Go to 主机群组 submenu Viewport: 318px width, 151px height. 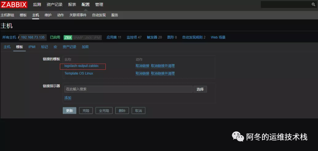click(x=7, y=15)
